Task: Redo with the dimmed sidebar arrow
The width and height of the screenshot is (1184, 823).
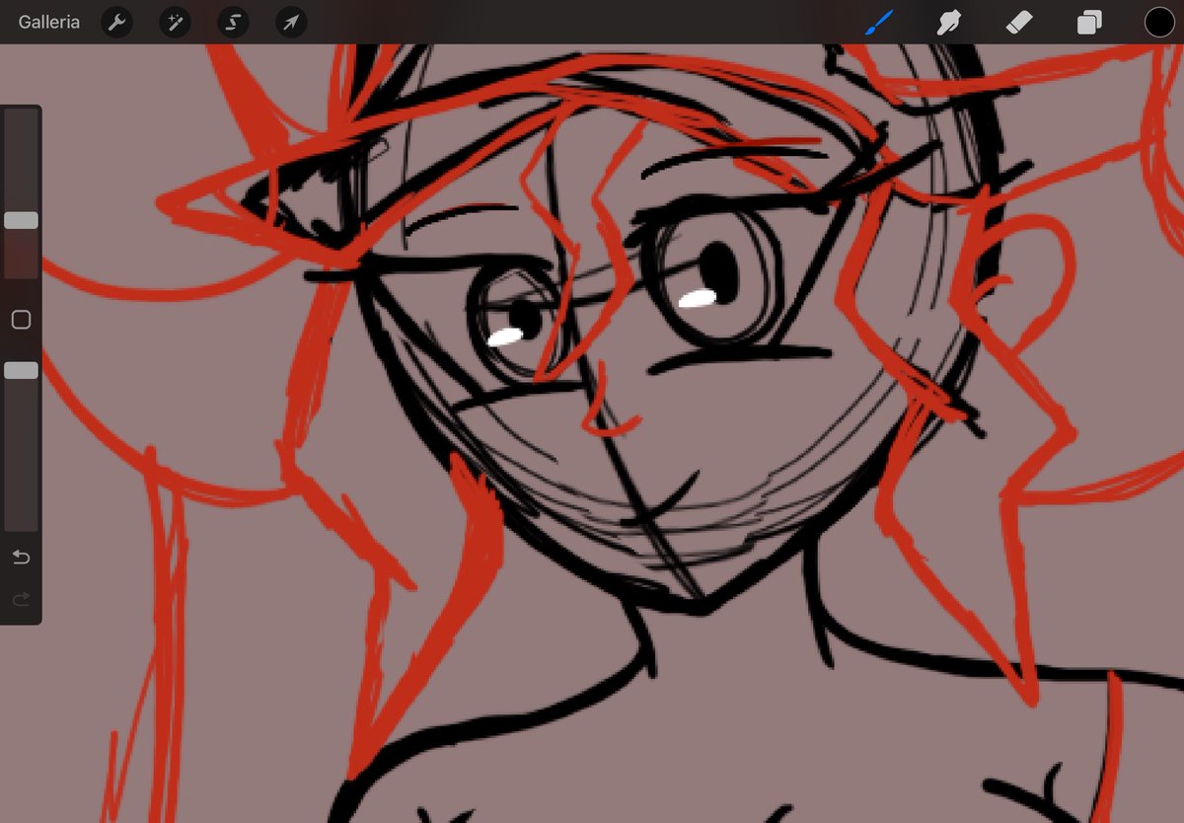Action: 21,599
